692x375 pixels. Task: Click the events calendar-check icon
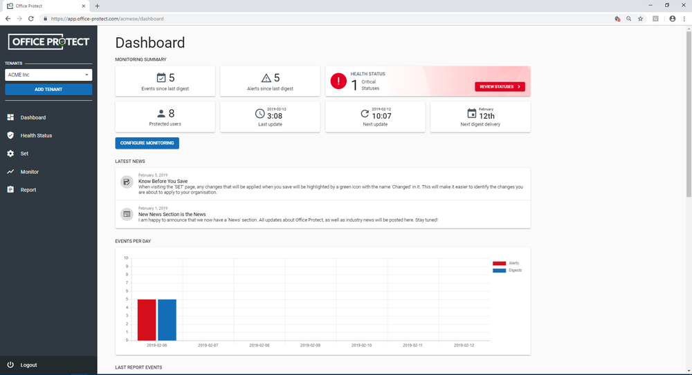pos(161,78)
